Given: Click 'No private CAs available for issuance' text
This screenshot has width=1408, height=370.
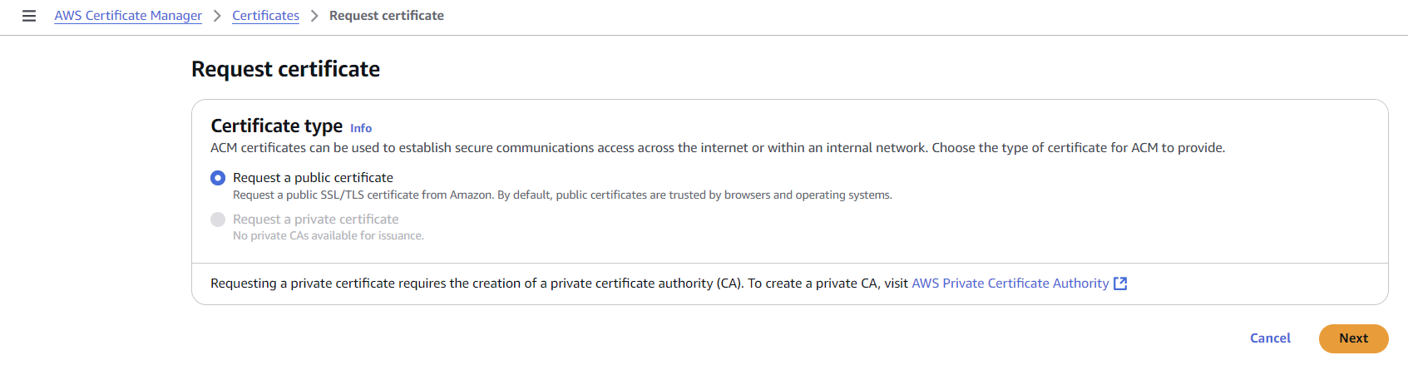Looking at the screenshot, I should point(328,236).
